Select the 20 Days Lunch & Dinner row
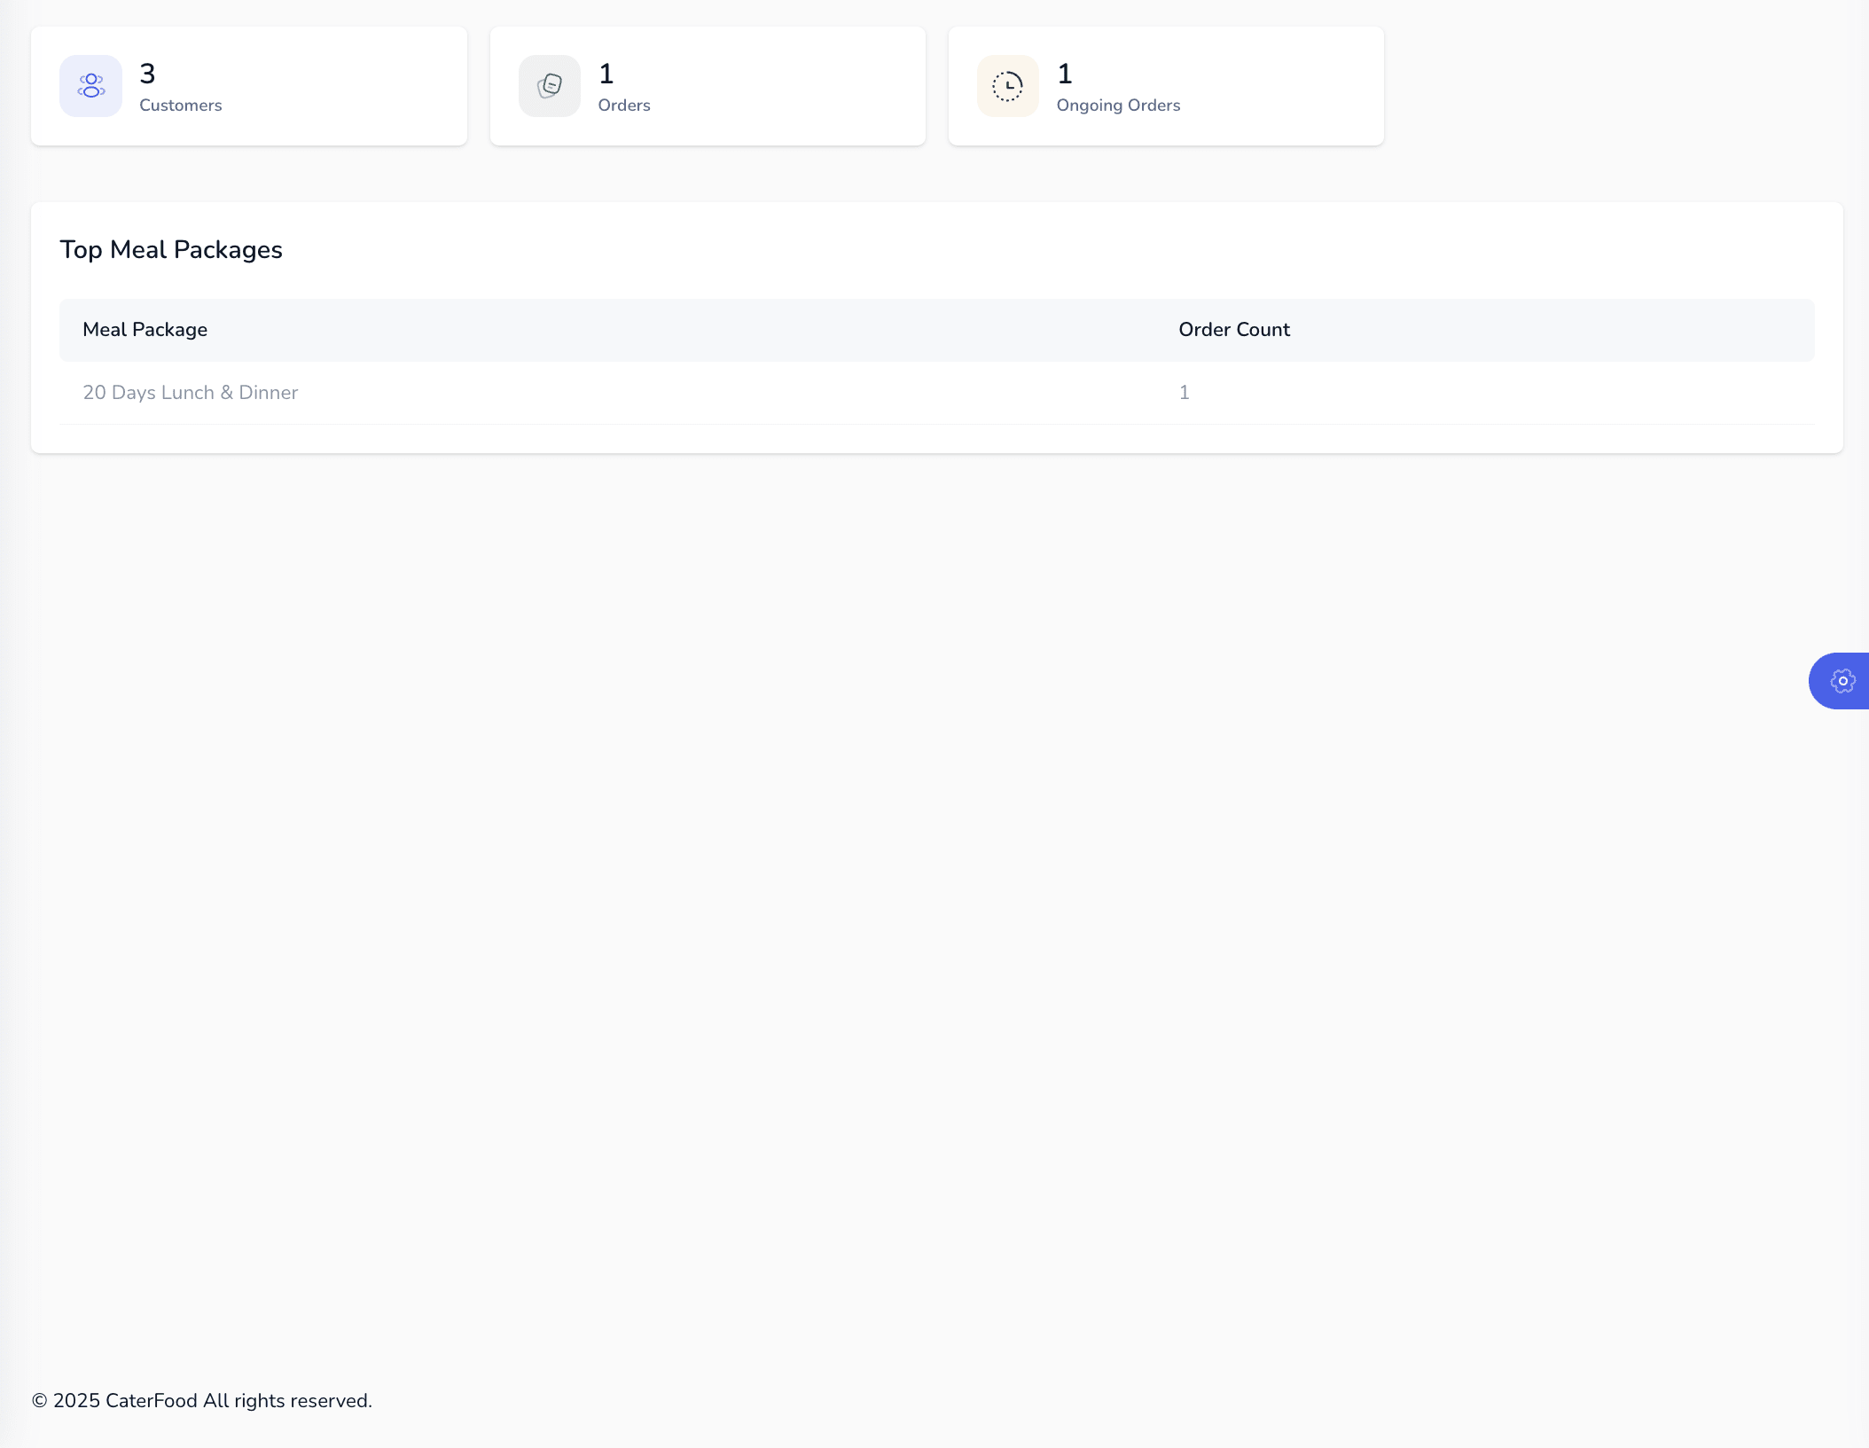This screenshot has height=1448, width=1869. [x=191, y=392]
